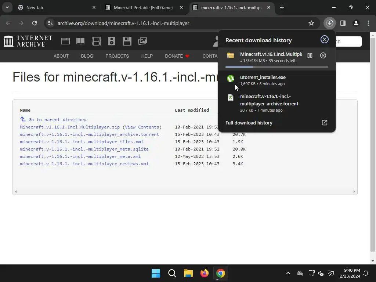Click the Minecraft zip download progress bar
376x282 pixels.
(277, 67)
